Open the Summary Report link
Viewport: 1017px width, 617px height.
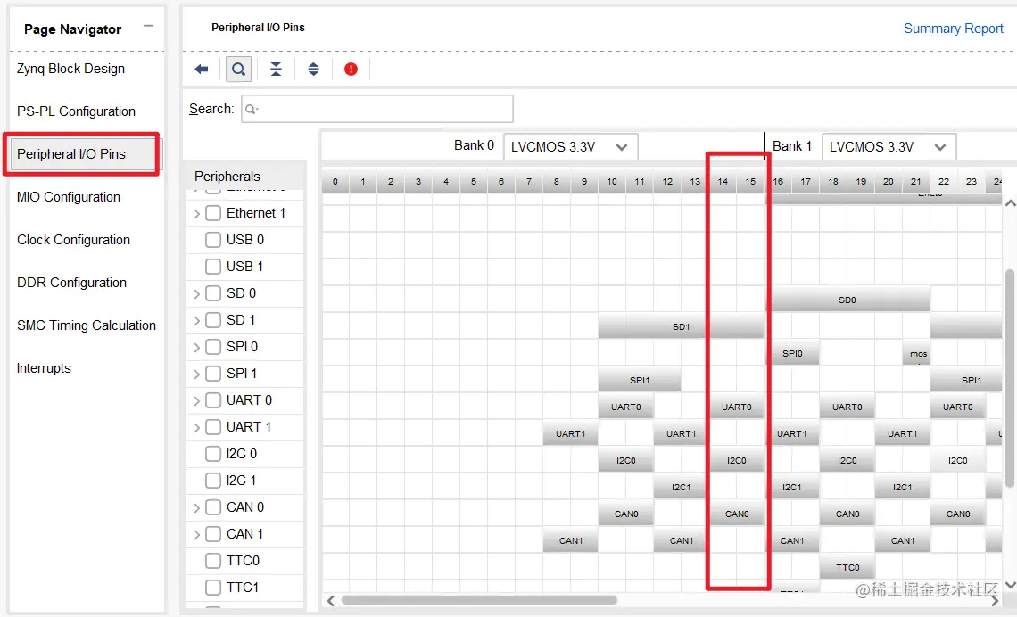(953, 29)
